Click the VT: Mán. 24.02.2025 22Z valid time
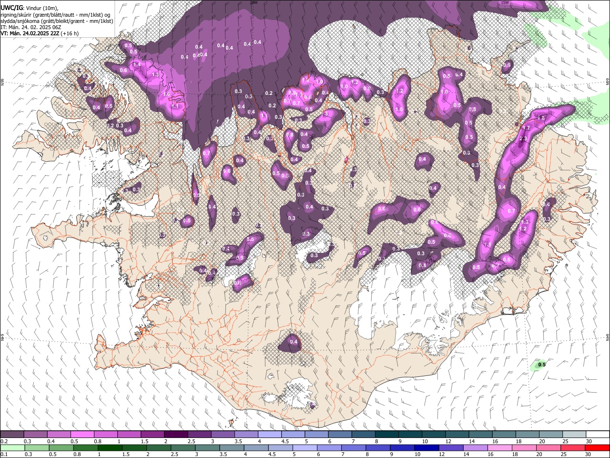This screenshot has height=458, width=610. click(30, 33)
